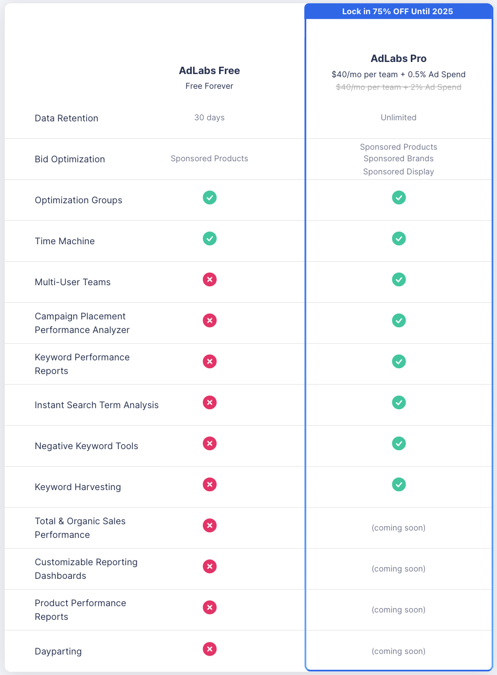
Task: Click the green check for Optimization Groups in AdLabs Free
Action: click(210, 198)
